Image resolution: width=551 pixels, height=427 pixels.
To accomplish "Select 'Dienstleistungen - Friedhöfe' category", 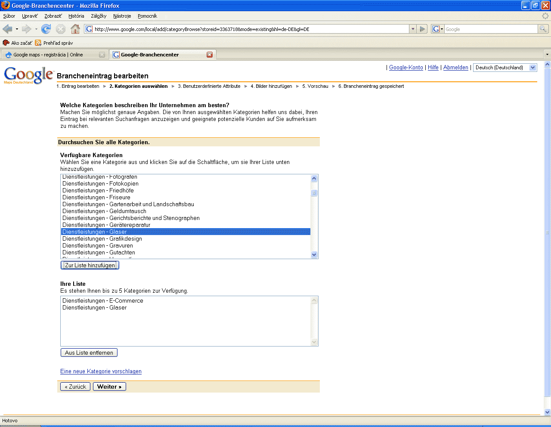I will [186, 190].
